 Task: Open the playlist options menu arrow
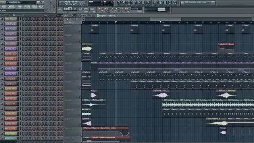[x=65, y=16]
